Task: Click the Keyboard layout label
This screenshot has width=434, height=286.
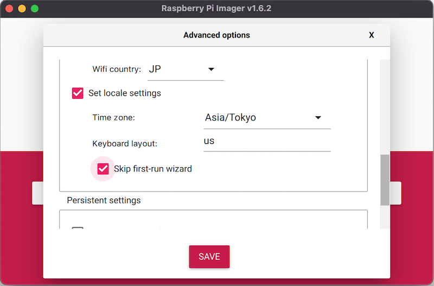Action: tap(125, 143)
